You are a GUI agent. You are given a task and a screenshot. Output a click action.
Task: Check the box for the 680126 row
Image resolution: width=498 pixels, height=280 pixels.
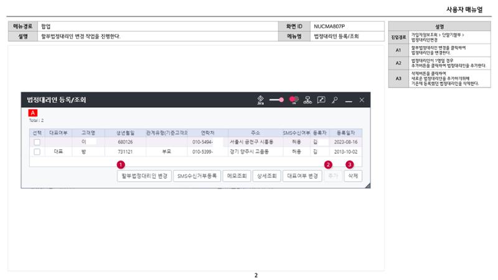(x=37, y=142)
